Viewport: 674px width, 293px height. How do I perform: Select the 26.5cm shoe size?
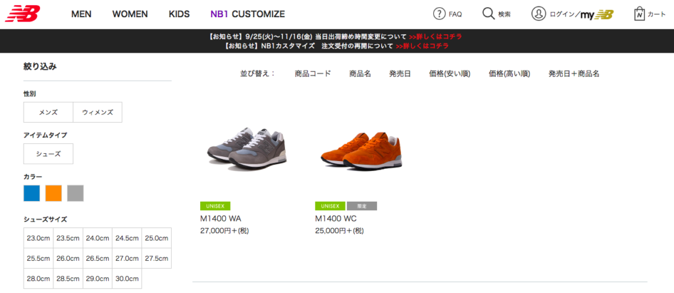[97, 258]
